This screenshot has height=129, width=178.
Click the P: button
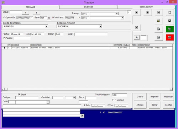[x=137, y=38]
